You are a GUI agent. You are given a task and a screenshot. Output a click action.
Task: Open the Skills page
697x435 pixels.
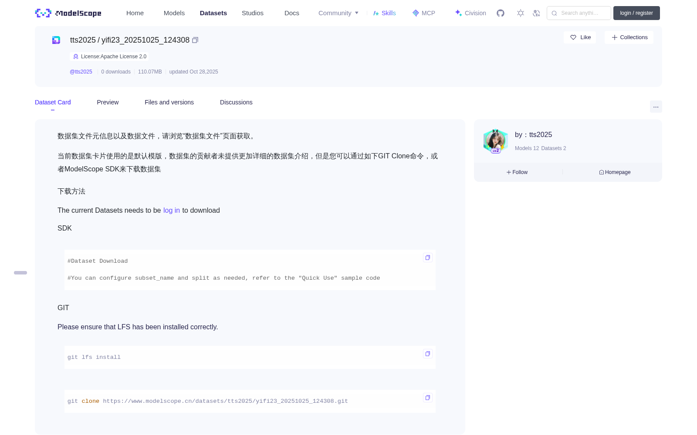pos(385,13)
